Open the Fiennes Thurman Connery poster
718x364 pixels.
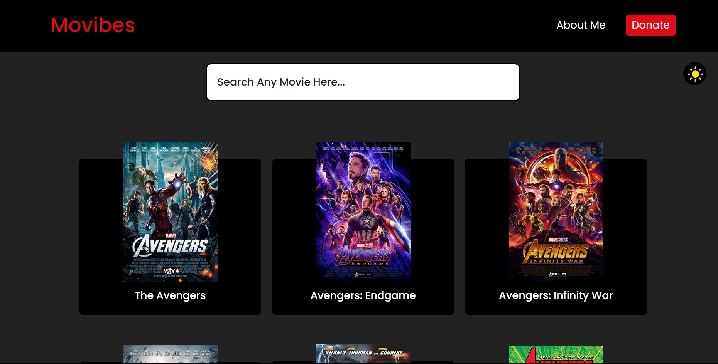363,354
